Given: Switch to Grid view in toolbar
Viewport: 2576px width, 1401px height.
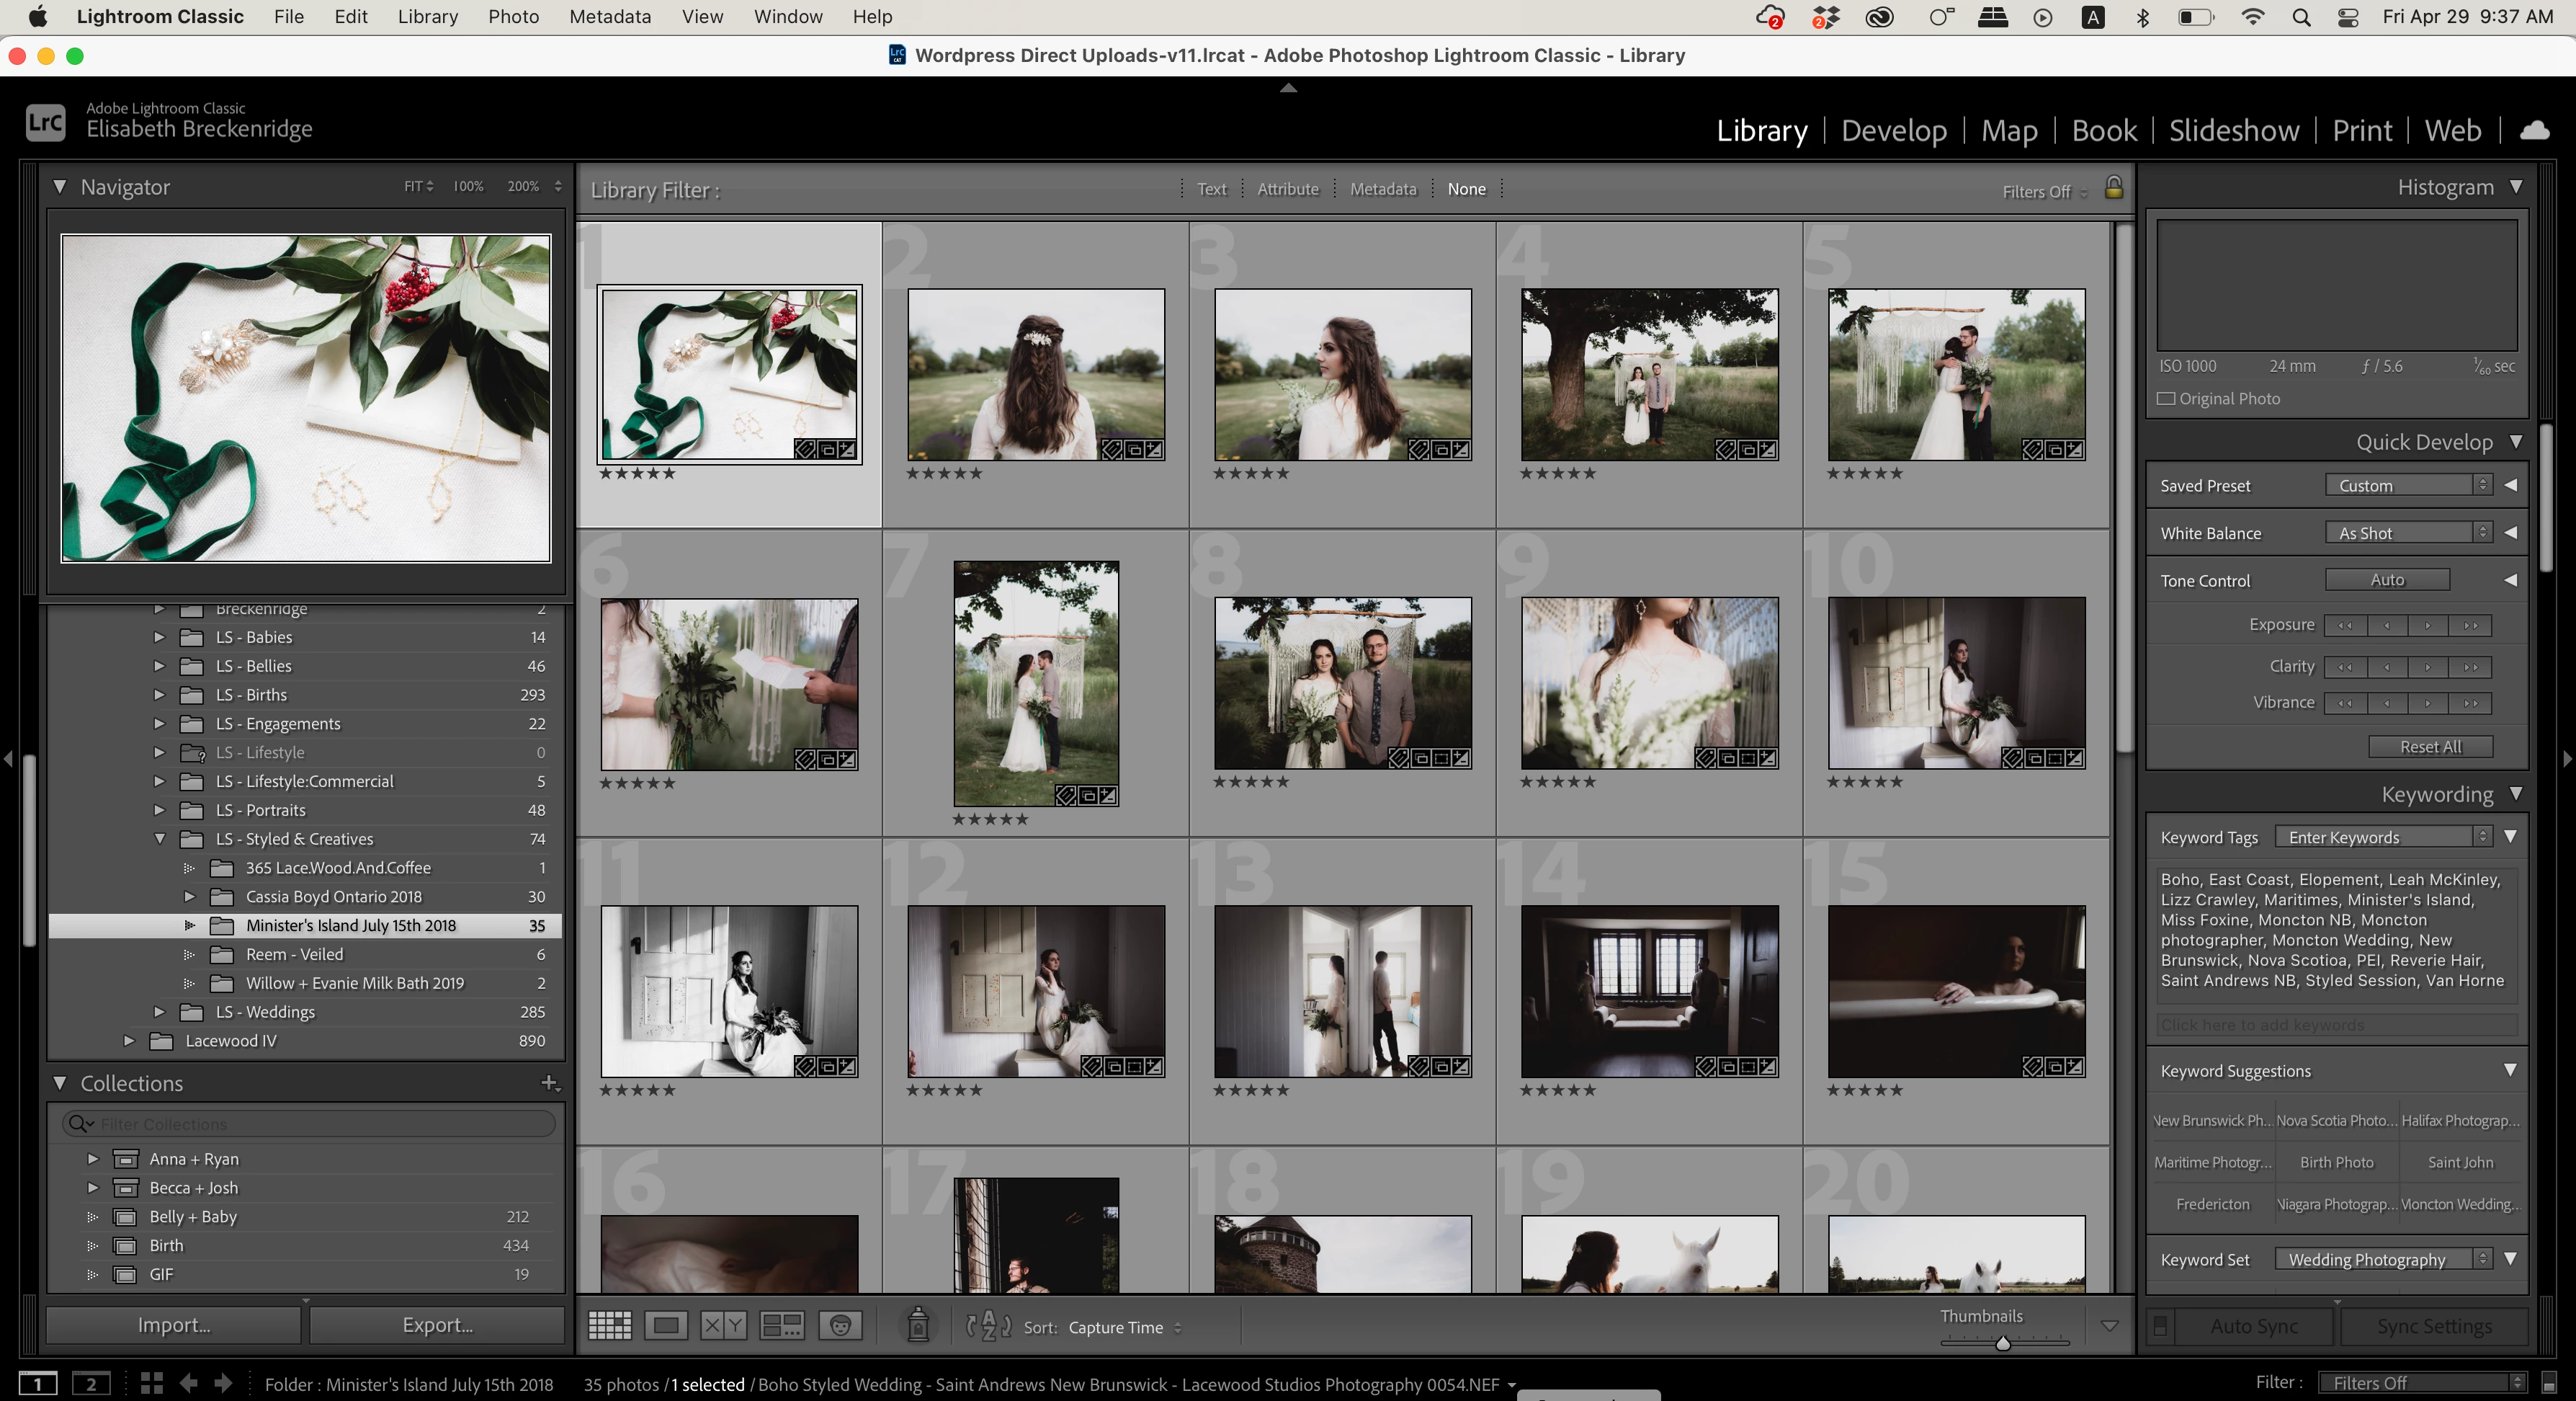Looking at the screenshot, I should coord(609,1326).
